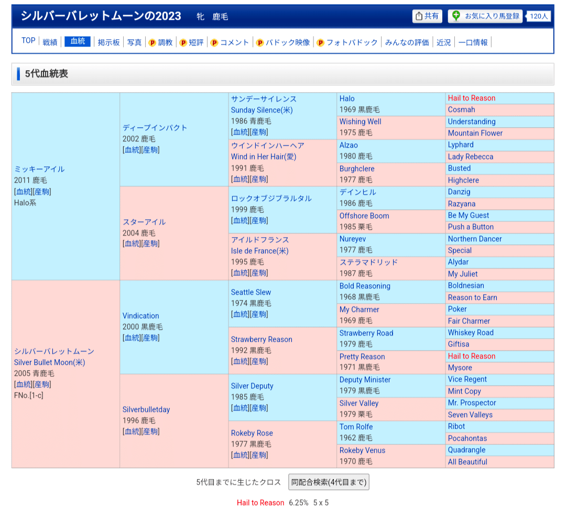Open the 一口情報 tab

tap(473, 42)
